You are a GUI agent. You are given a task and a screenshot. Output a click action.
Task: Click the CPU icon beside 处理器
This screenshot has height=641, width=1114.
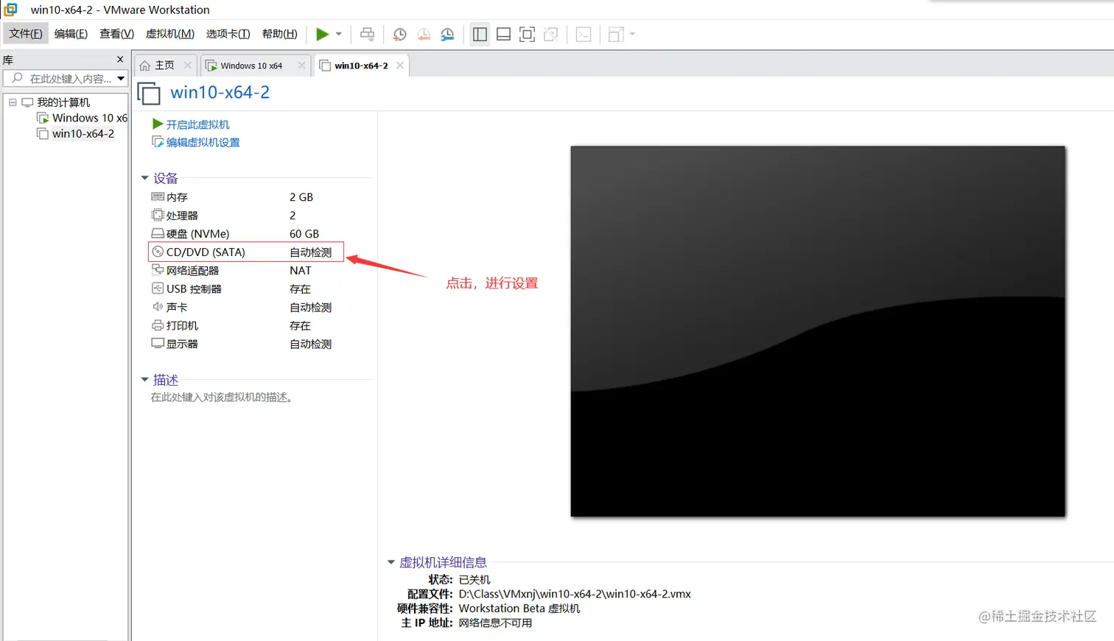click(158, 215)
